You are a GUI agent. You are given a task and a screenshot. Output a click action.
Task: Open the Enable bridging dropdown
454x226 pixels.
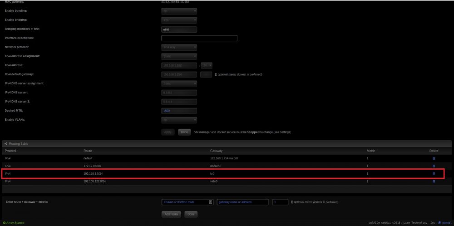point(179,20)
